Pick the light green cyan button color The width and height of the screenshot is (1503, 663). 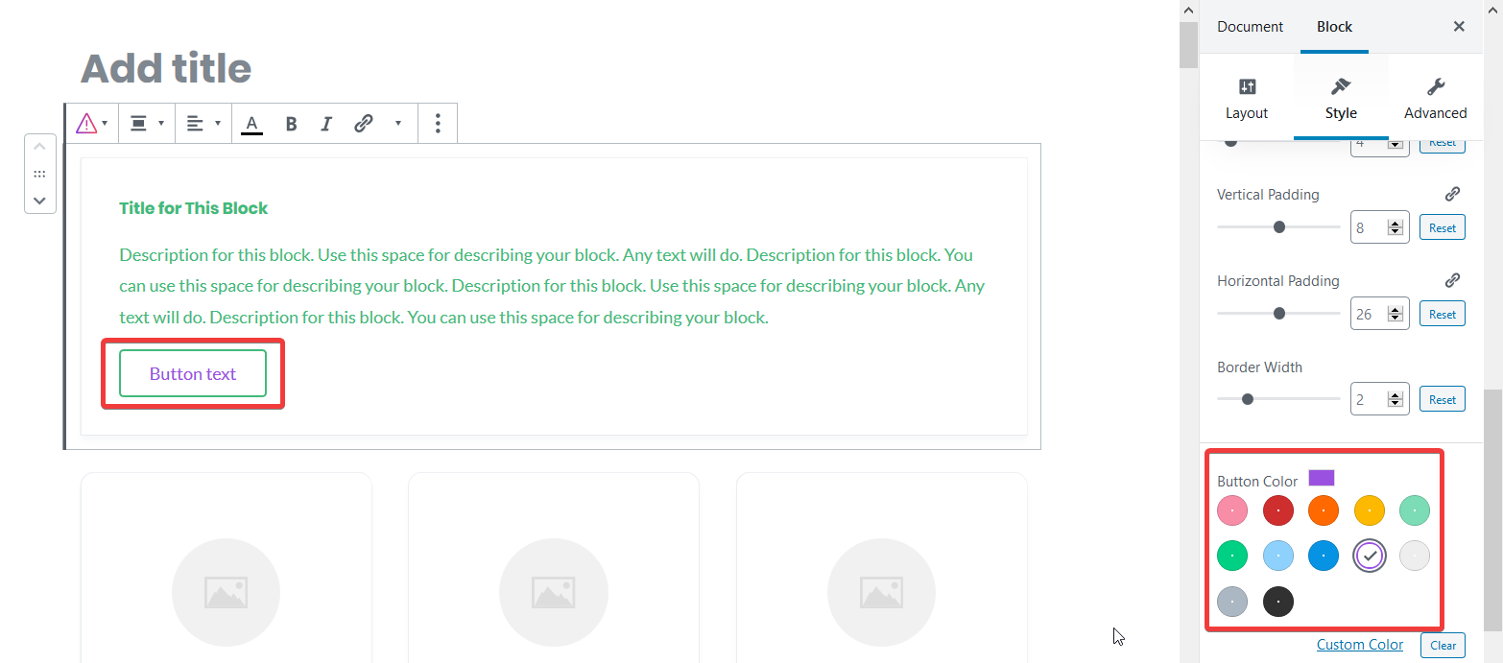(1415, 510)
